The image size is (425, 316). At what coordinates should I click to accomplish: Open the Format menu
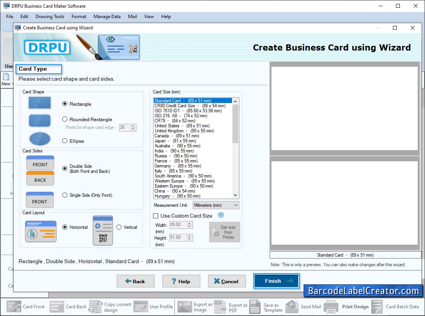[79, 17]
